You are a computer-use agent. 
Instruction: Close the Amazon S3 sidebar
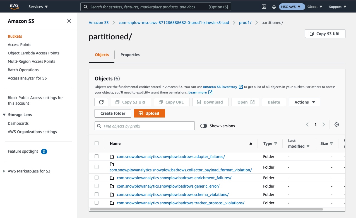[69, 21]
